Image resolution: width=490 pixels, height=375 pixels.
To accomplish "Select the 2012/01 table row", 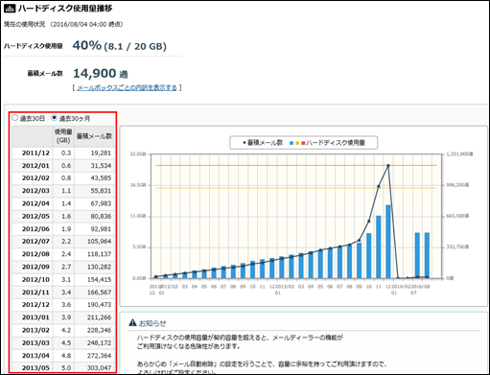I will (x=63, y=166).
